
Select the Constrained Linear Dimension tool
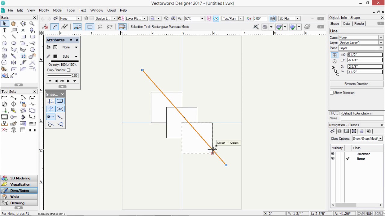pos(4,97)
